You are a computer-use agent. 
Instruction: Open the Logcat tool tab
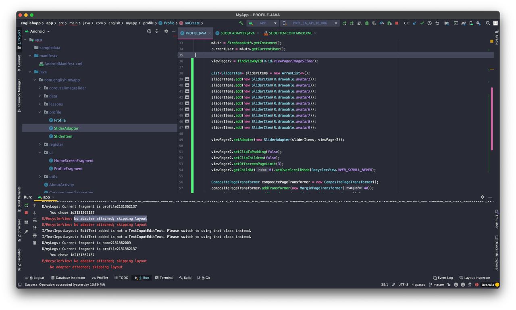[x=35, y=278]
